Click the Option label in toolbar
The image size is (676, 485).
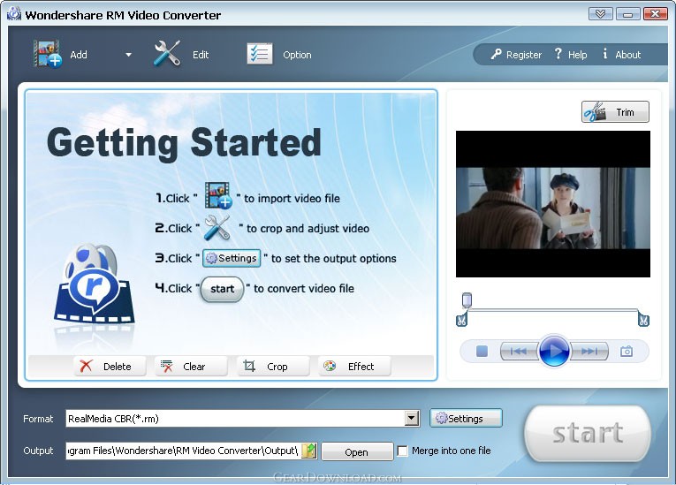point(297,55)
